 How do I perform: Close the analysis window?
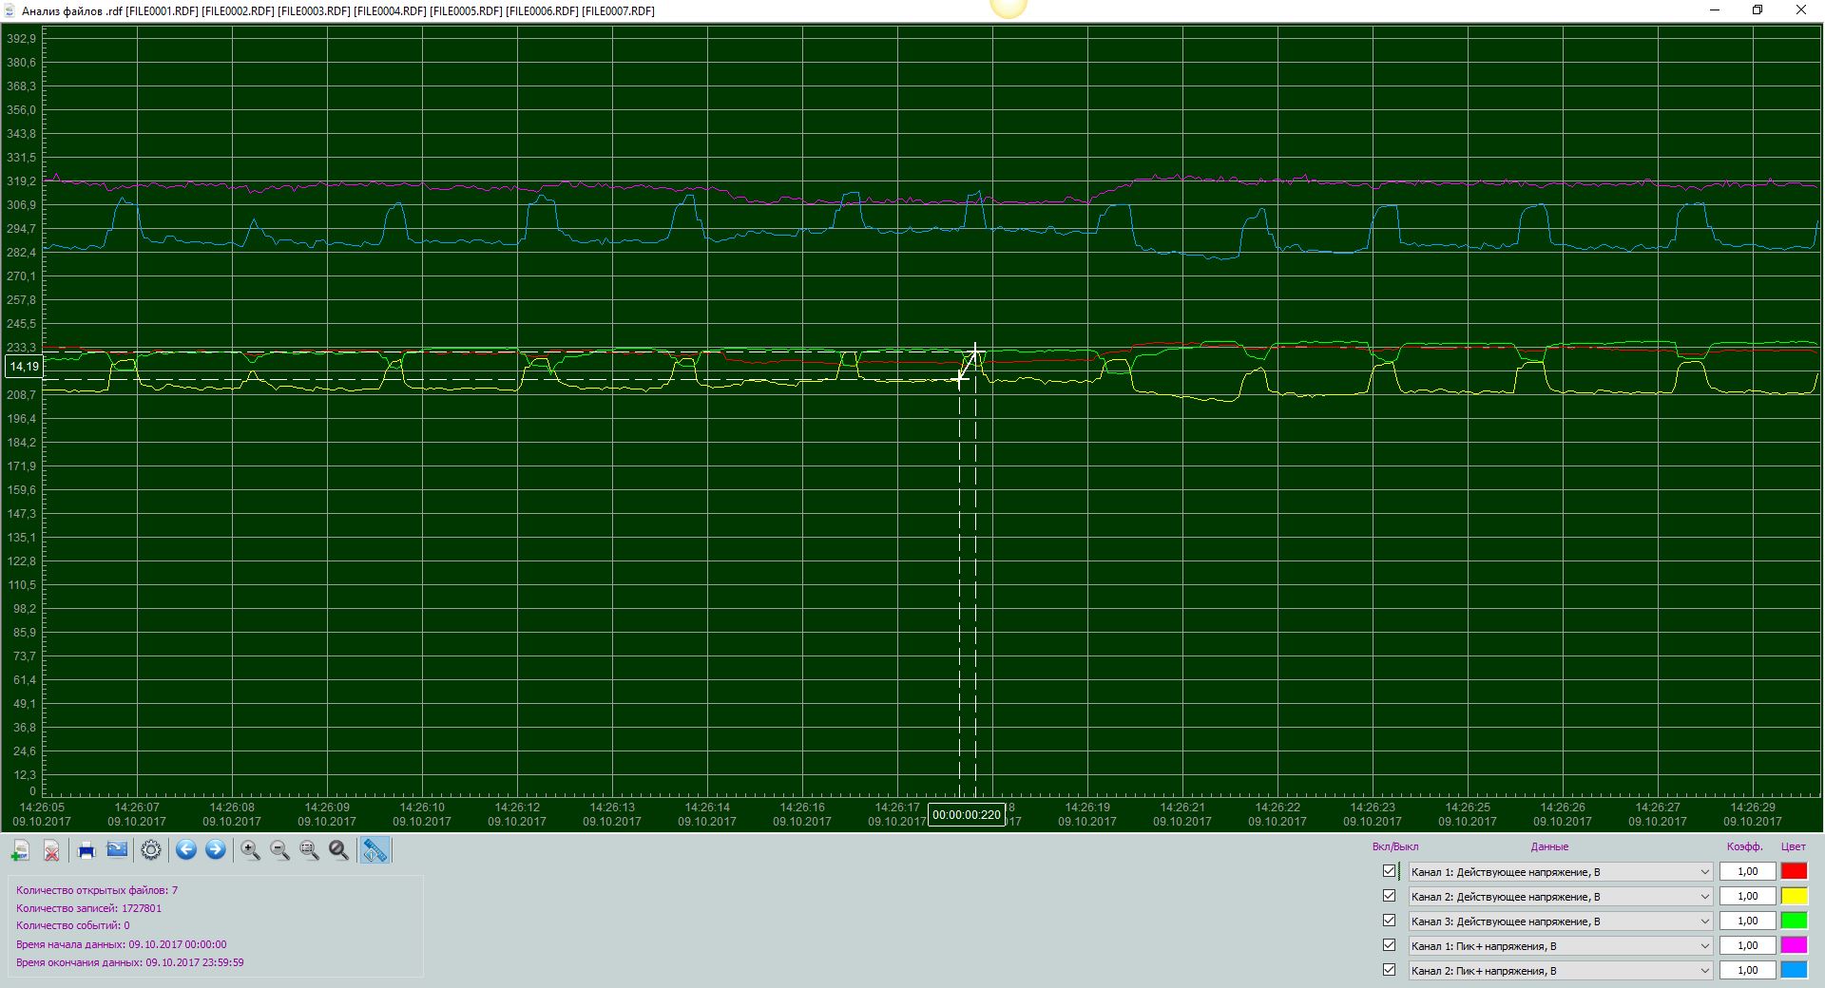1801,10
